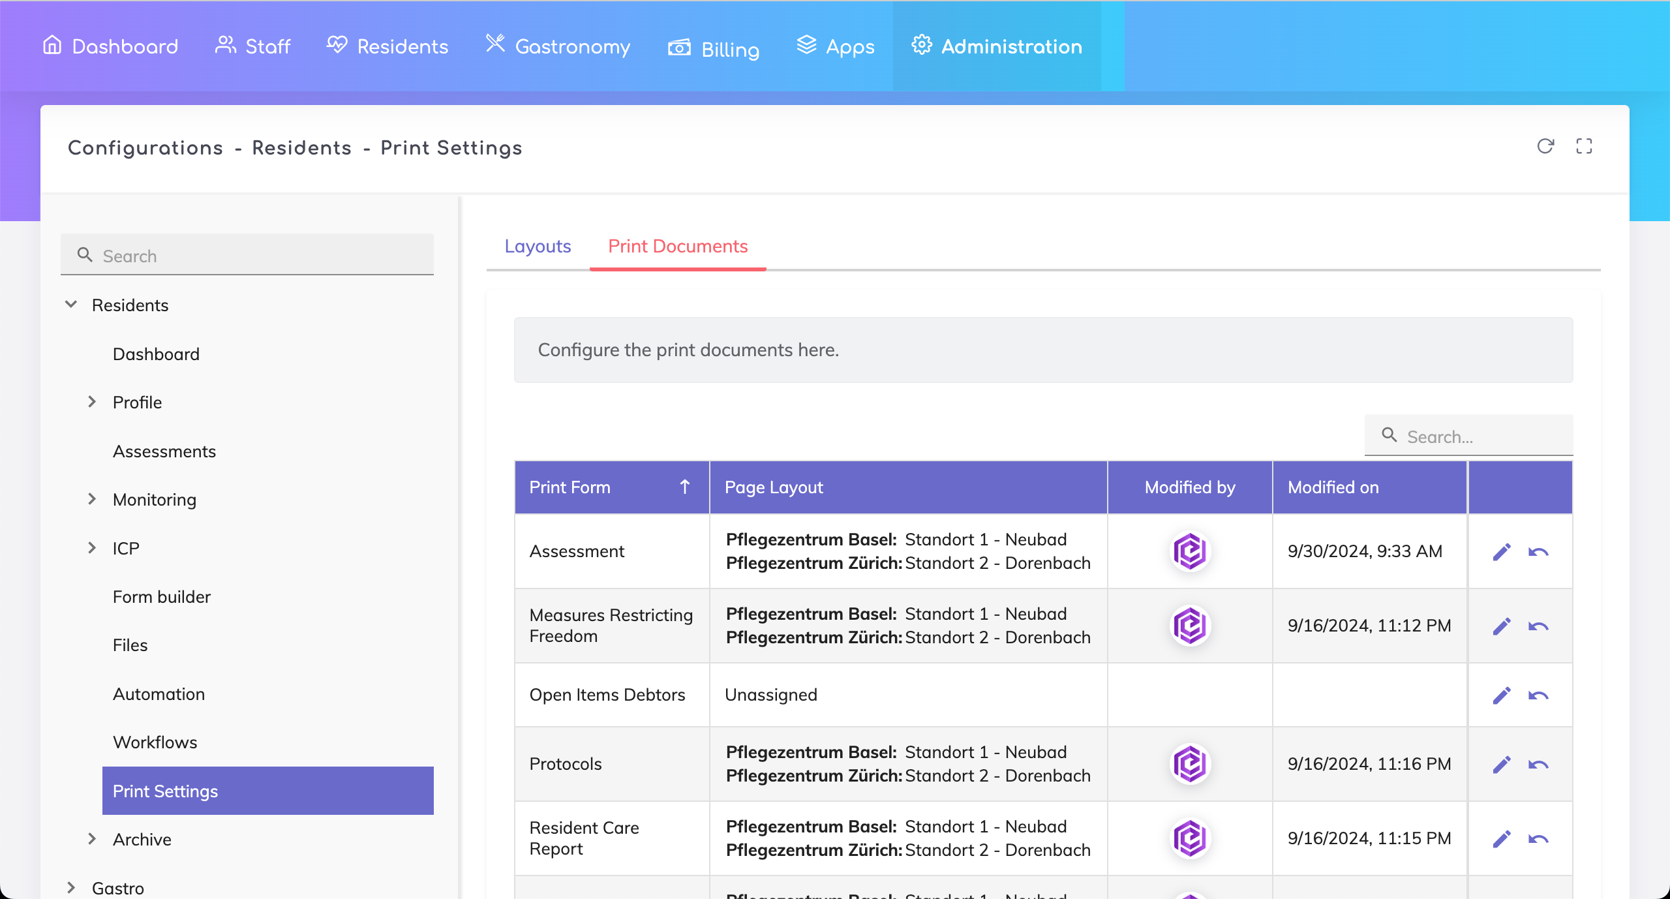
Task: Select Workflows in the sidebar
Action: click(155, 742)
